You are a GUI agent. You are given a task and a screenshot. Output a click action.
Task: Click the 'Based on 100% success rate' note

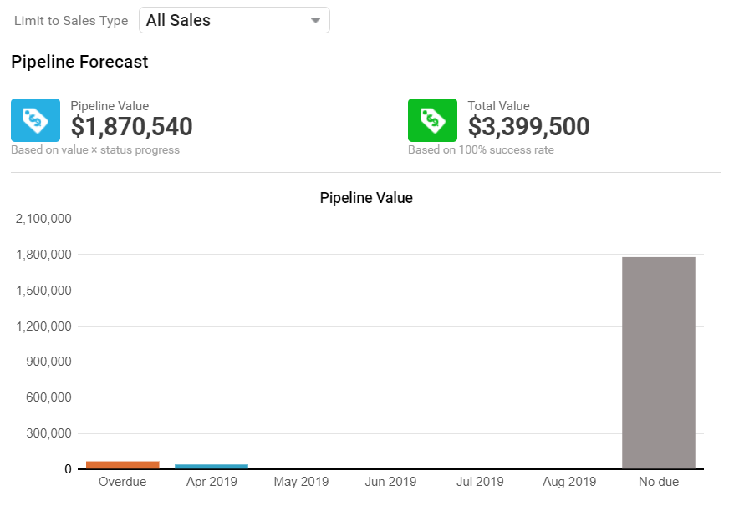[x=481, y=150]
